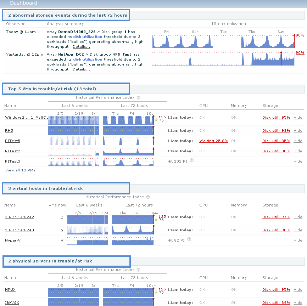
Task: Hide the PITest3 row
Action: pos(298,161)
